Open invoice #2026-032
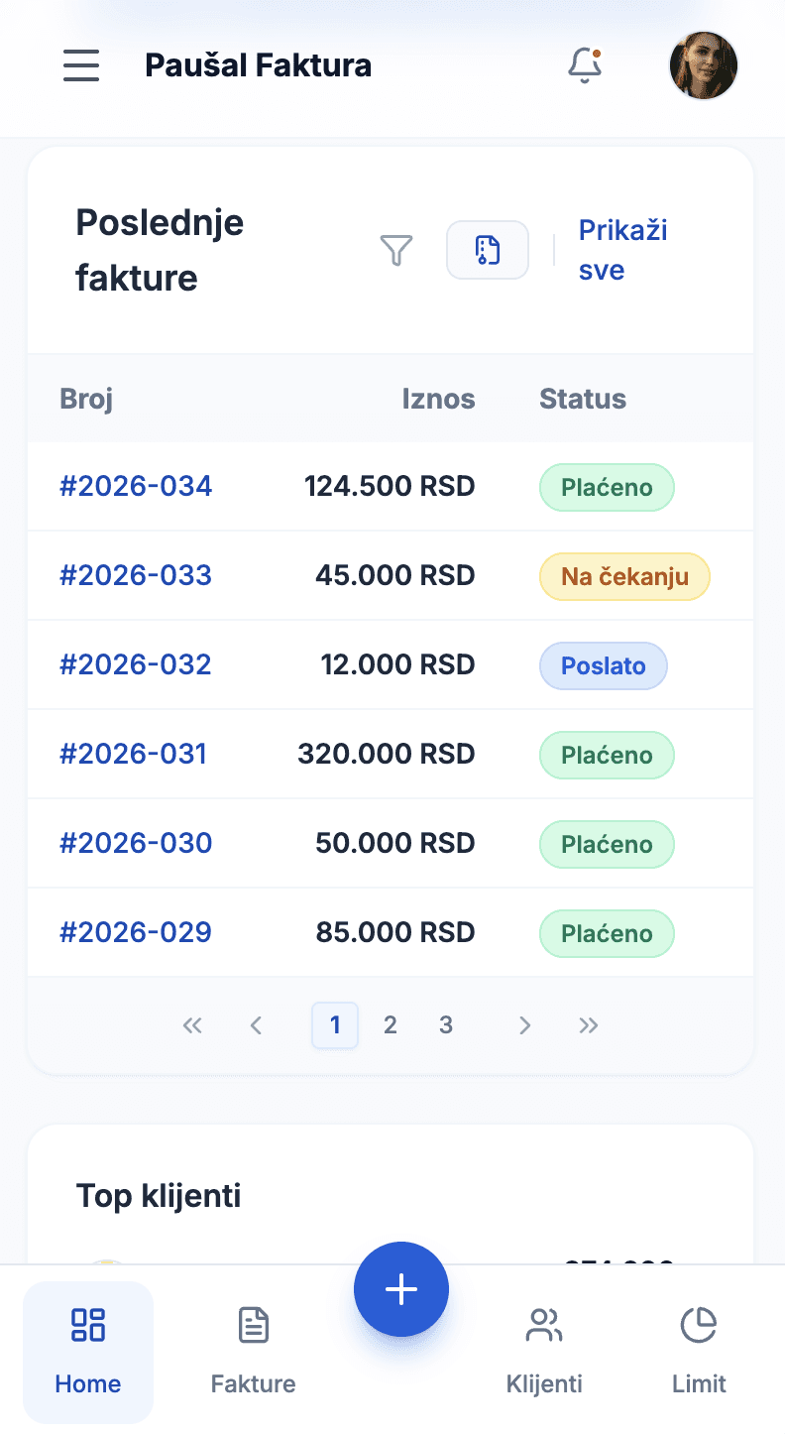Image resolution: width=785 pixels, height=1434 pixels. (x=136, y=664)
